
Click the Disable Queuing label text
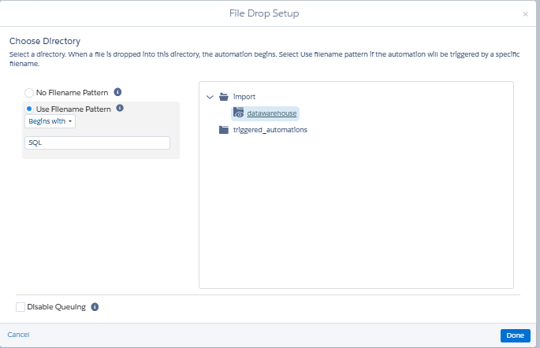56,306
